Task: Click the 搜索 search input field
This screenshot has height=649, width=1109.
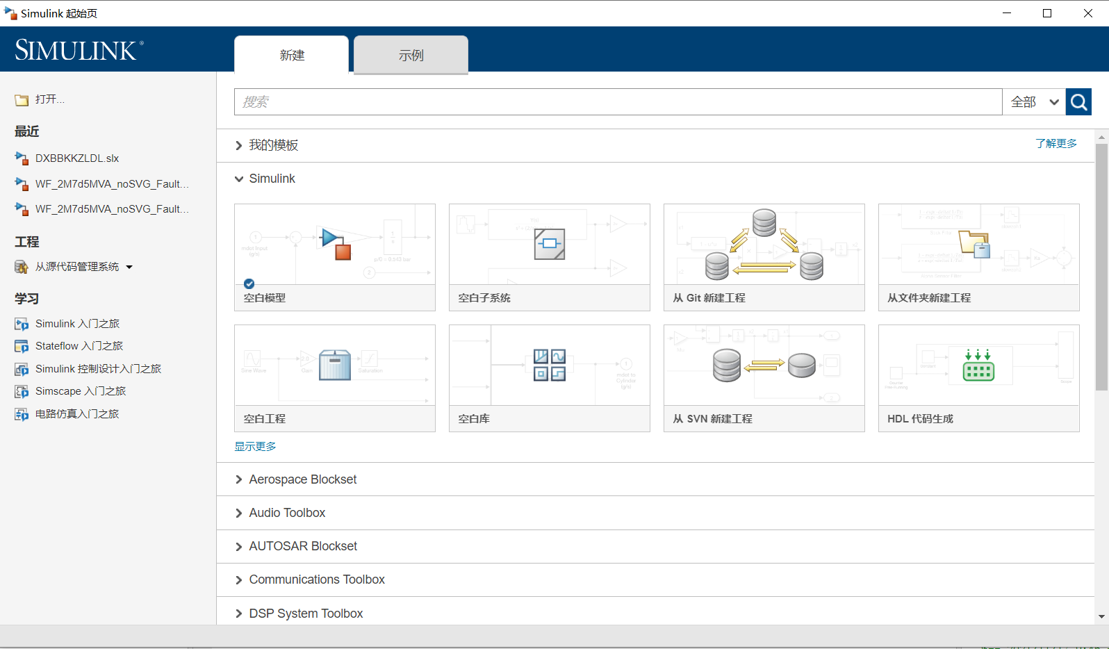Action: tap(618, 102)
